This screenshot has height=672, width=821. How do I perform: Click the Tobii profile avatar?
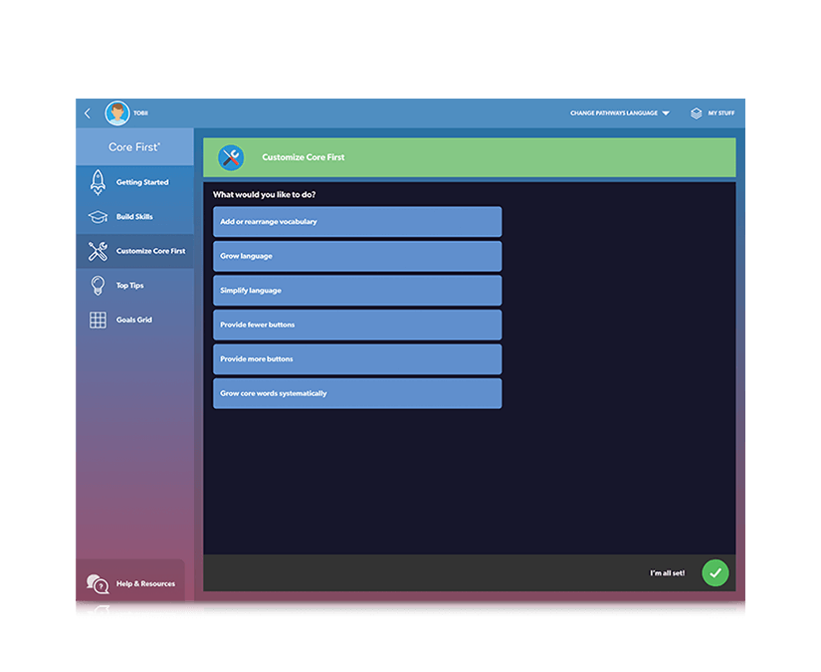click(116, 112)
